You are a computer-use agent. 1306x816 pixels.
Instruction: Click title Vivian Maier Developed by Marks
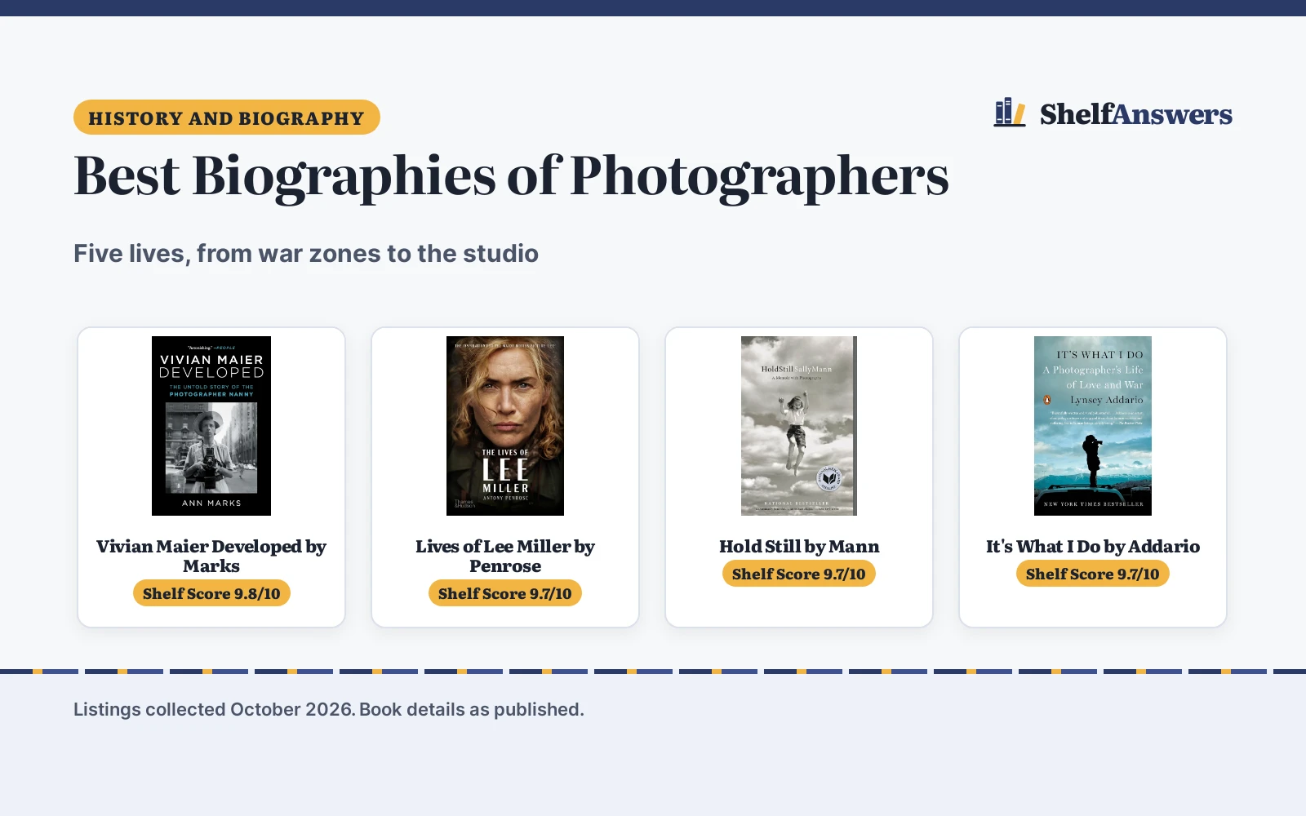[x=211, y=556]
